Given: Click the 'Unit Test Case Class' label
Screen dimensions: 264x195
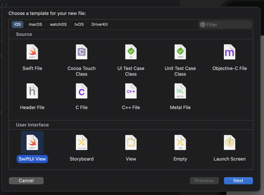Looking at the screenshot, I should [x=180, y=71].
